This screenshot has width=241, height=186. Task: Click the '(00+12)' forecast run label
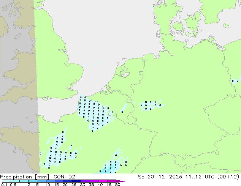tap(229, 177)
